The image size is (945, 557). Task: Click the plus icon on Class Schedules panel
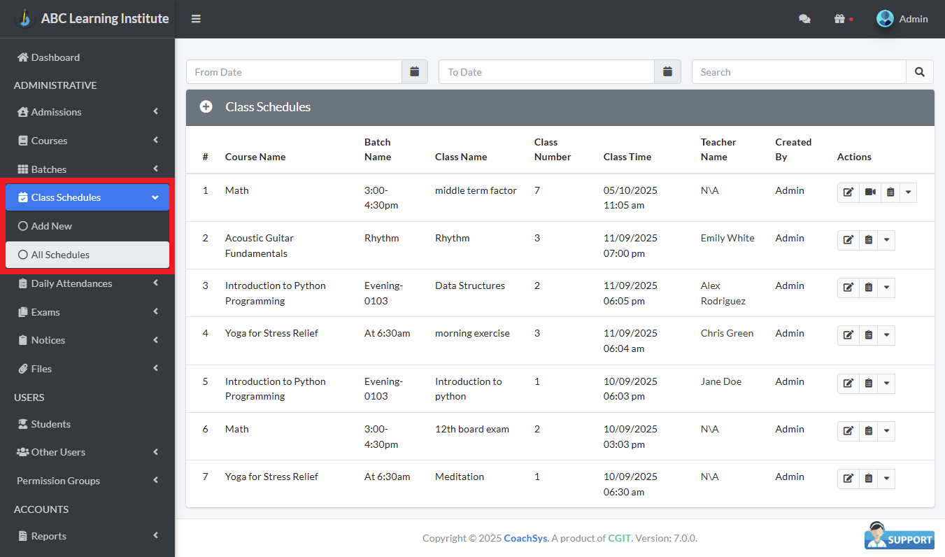coord(206,106)
